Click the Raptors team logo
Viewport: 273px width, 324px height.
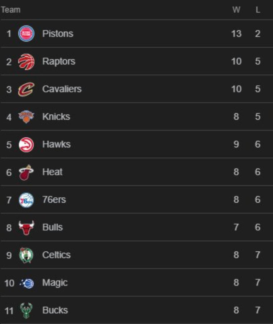coord(26,61)
